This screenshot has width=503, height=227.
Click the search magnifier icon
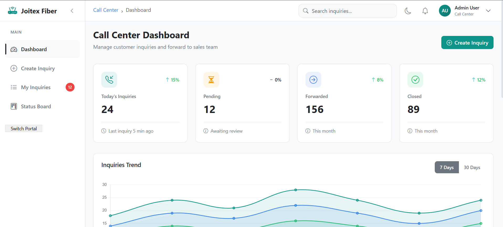point(306,11)
